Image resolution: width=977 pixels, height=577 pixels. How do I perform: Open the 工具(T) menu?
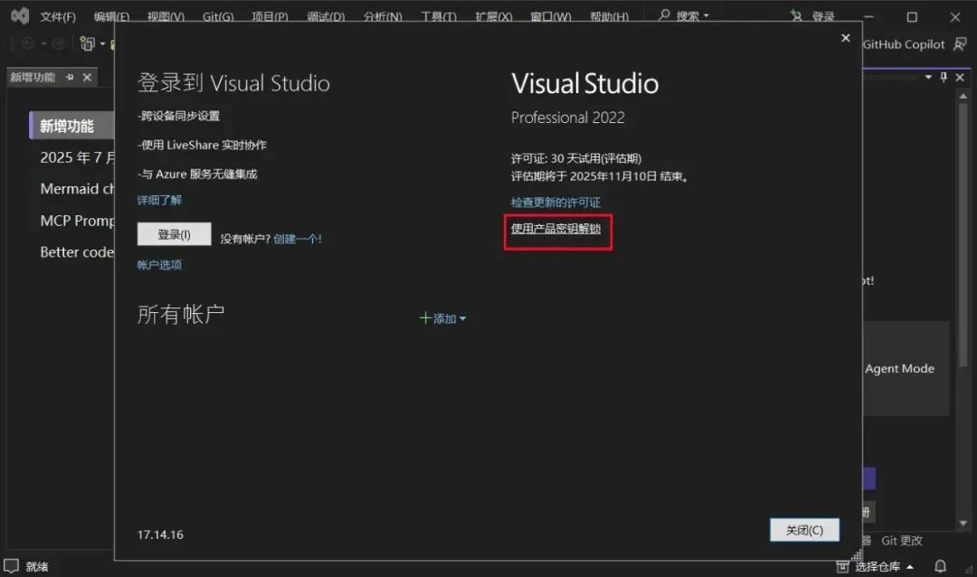pyautogui.click(x=439, y=16)
